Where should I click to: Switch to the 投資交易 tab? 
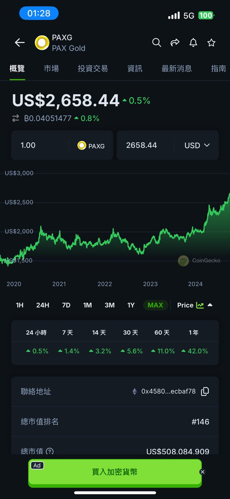pyautogui.click(x=93, y=69)
